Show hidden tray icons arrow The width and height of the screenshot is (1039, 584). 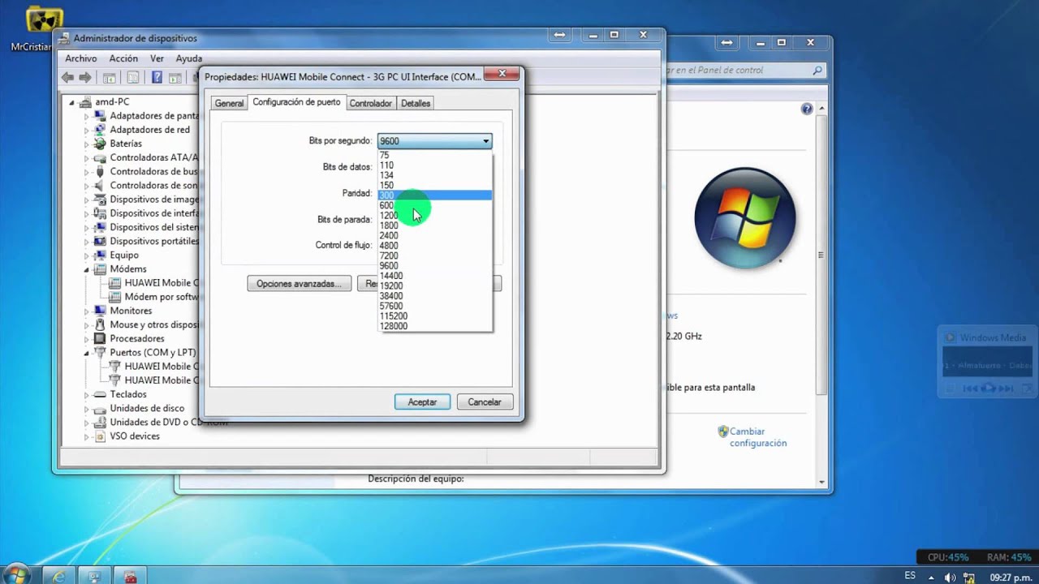coord(932,577)
